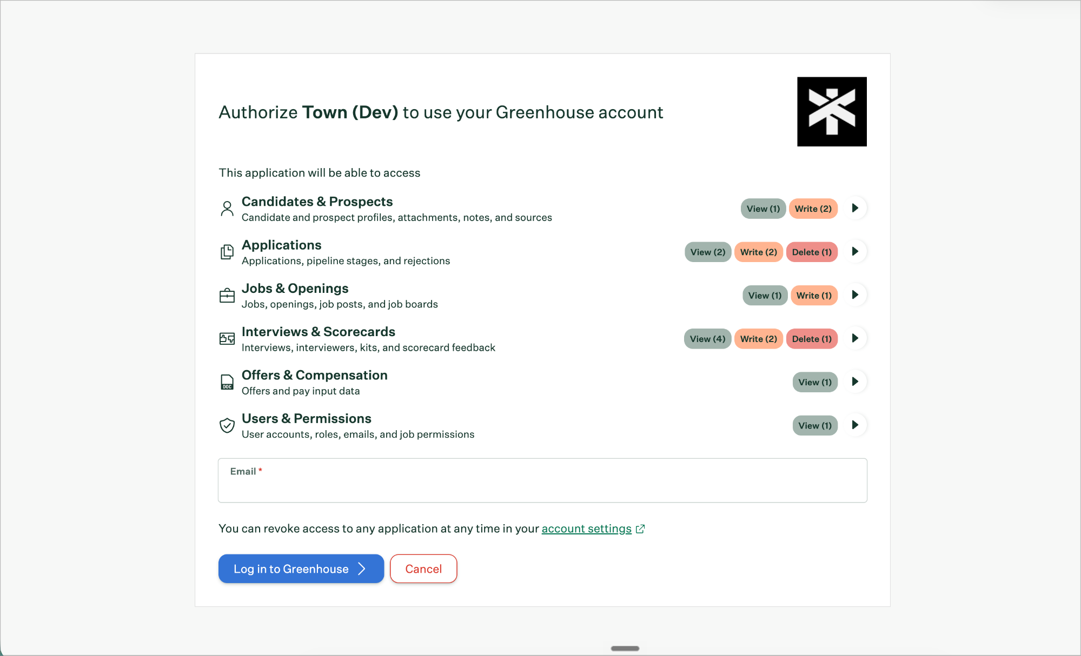Click the Applications documents icon

pyautogui.click(x=227, y=252)
